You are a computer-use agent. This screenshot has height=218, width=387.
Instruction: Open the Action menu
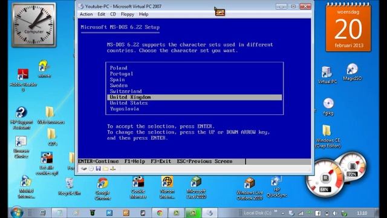pos(86,15)
